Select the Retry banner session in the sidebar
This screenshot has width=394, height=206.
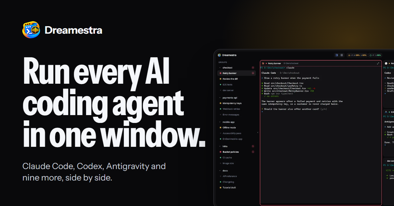pyautogui.click(x=236, y=73)
